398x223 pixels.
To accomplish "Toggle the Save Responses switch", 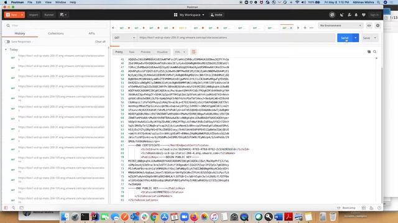I will click(7, 42).
